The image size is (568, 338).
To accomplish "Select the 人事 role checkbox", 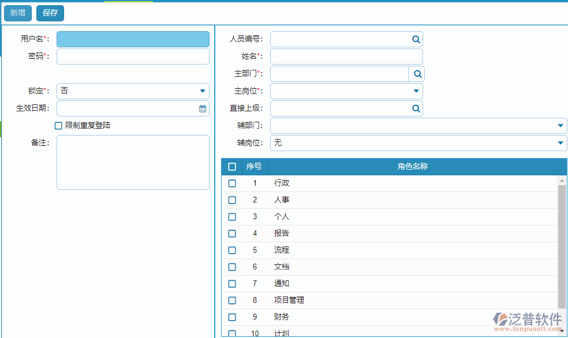I will pos(232,200).
